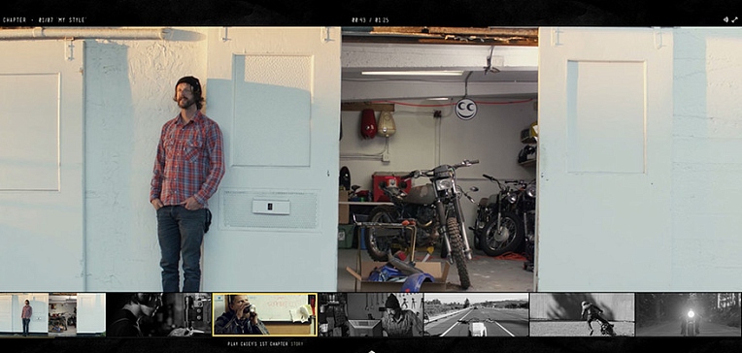
Task: Select the black-and-white helmet close-up thumbnail
Action: (158, 314)
